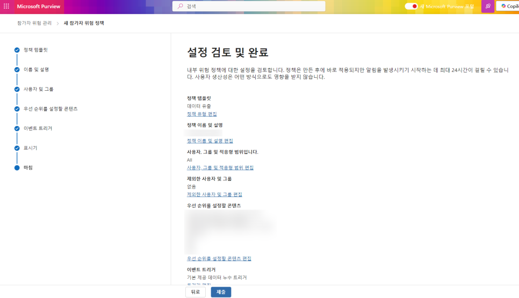
Task: Open 제외한 사용자 및 그룹 편집 link
Action: click(x=214, y=194)
